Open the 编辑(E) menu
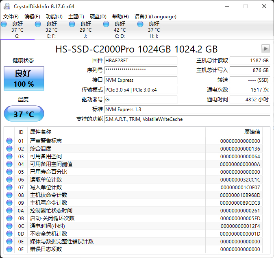274x258 pixels. click(32, 17)
